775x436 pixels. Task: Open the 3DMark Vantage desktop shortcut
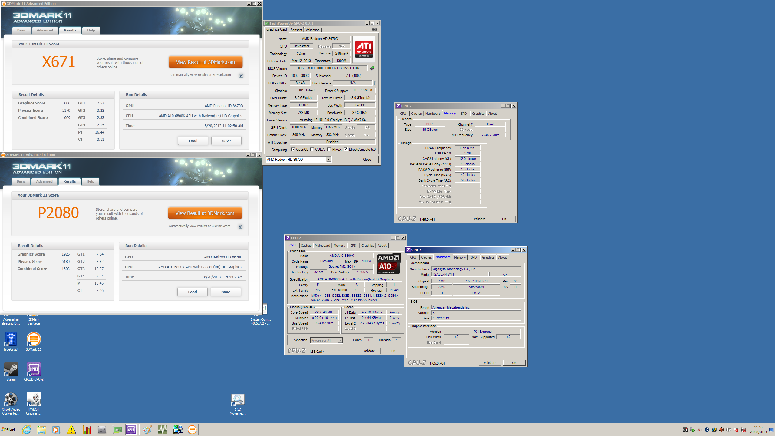point(34,320)
